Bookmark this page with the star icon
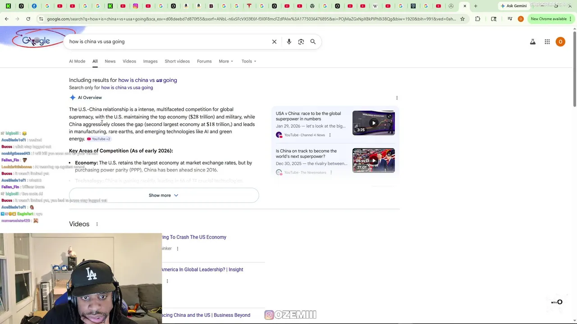This screenshot has width=577, height=324. click(463, 19)
